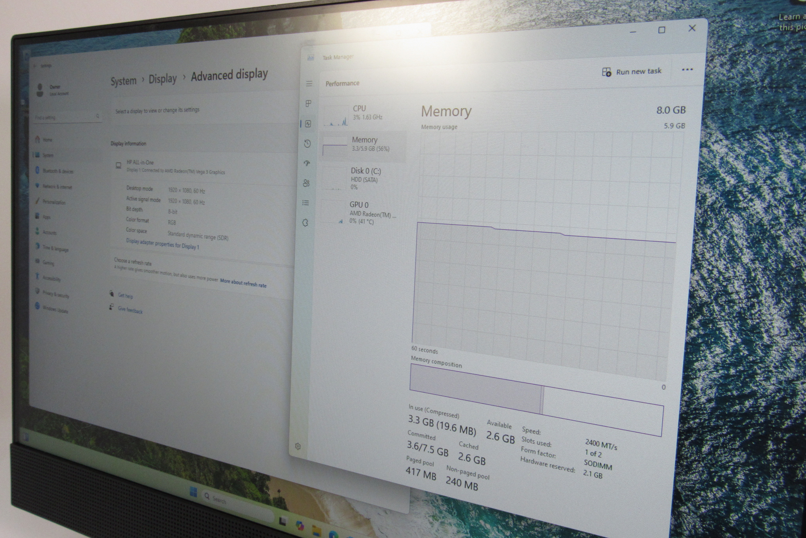Open Startup apps page icon
The image size is (806, 538).
307,163
